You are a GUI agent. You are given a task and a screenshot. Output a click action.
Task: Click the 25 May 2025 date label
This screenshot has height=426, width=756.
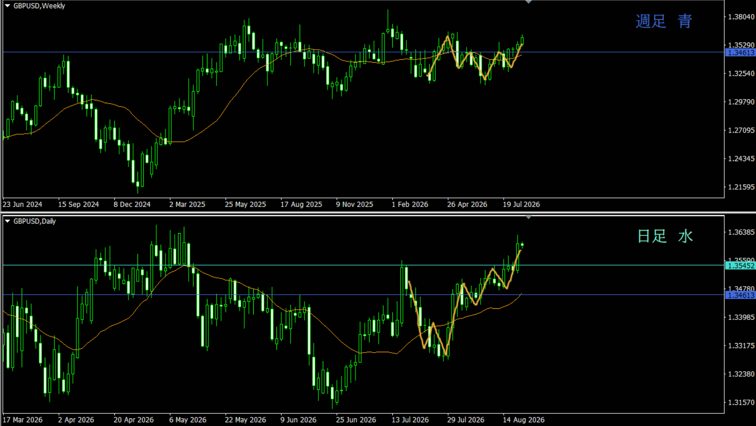pyautogui.click(x=245, y=205)
